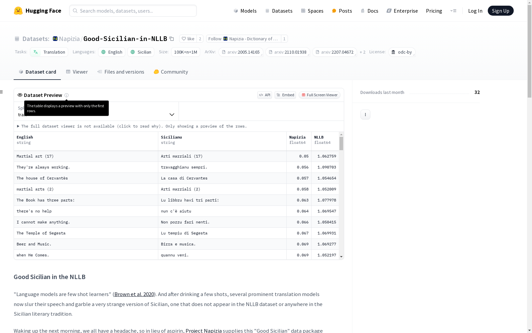Select the cell 'I cannot make anything.'

[86, 222]
